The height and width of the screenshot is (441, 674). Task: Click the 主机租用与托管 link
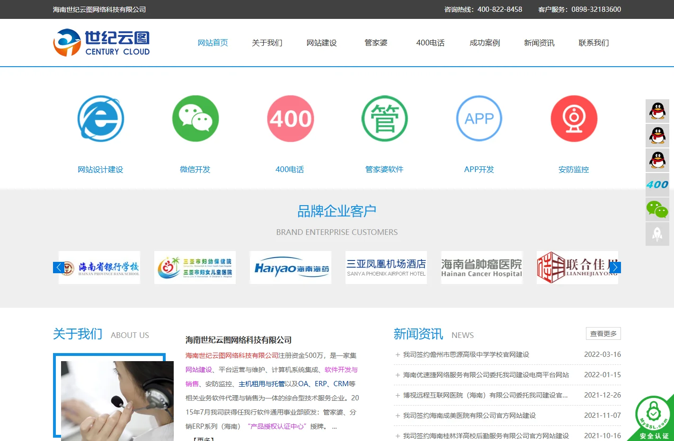pos(262,384)
